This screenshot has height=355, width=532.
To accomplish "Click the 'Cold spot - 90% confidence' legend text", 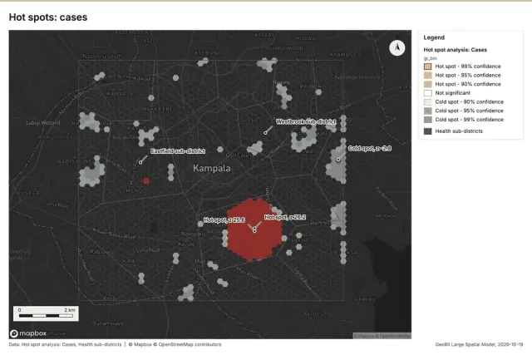I will tap(469, 101).
